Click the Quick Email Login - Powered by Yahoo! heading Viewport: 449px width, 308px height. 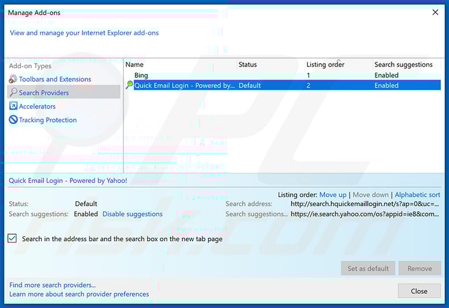[68, 181]
